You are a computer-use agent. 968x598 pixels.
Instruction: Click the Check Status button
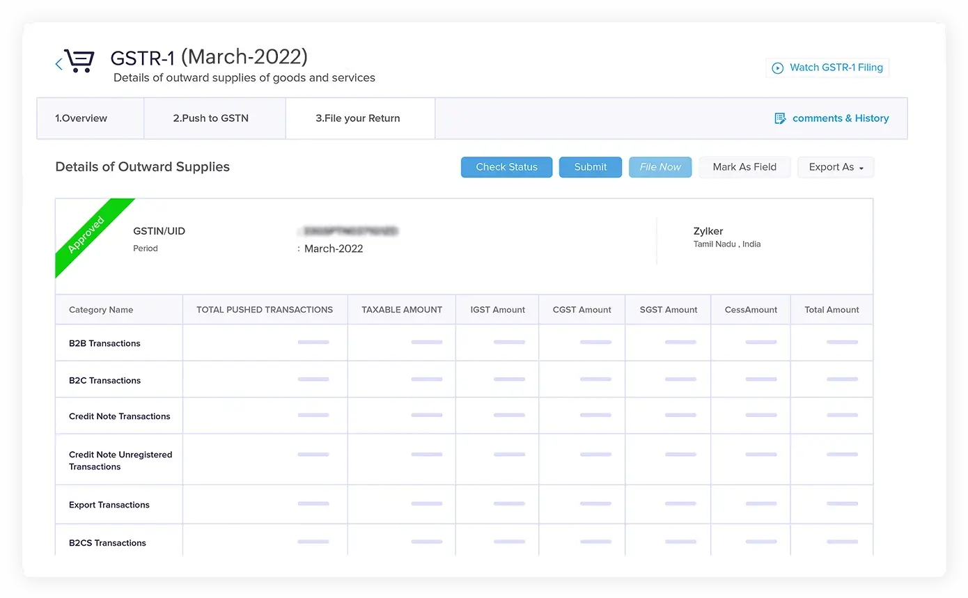(x=506, y=167)
